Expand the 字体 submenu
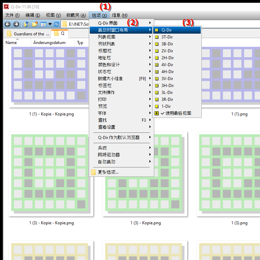260x260 pixels. point(122,113)
